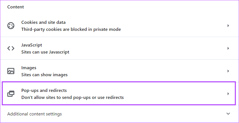This screenshot has height=123, width=239.
Task: Click the Content section heading
Action: point(15,7)
